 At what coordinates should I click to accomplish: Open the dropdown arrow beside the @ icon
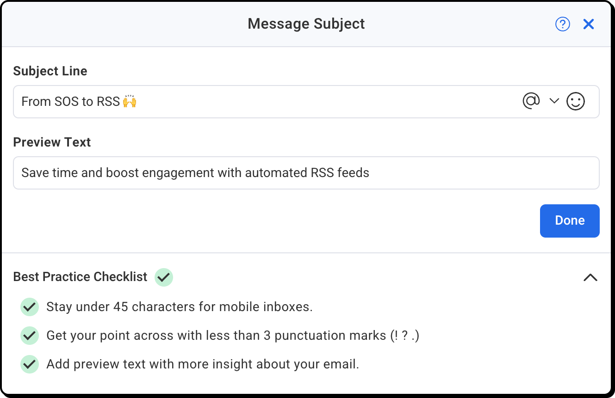click(554, 101)
